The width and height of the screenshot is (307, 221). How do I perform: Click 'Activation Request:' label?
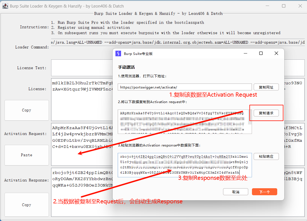coord(26,134)
